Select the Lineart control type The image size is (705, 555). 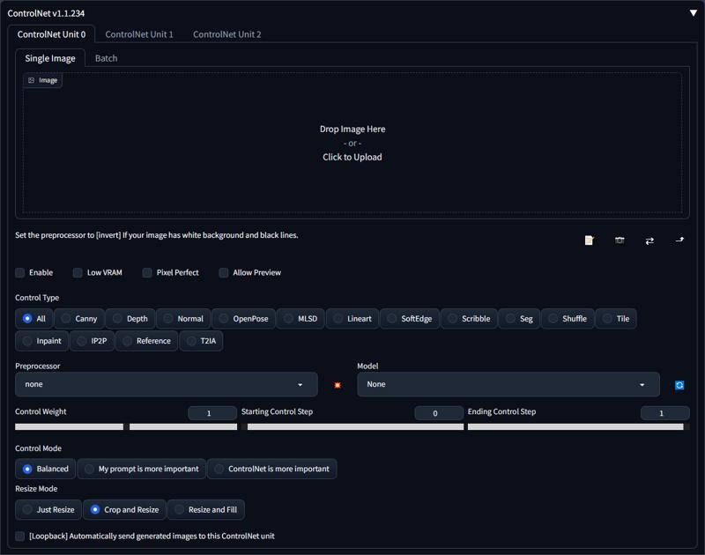[352, 319]
